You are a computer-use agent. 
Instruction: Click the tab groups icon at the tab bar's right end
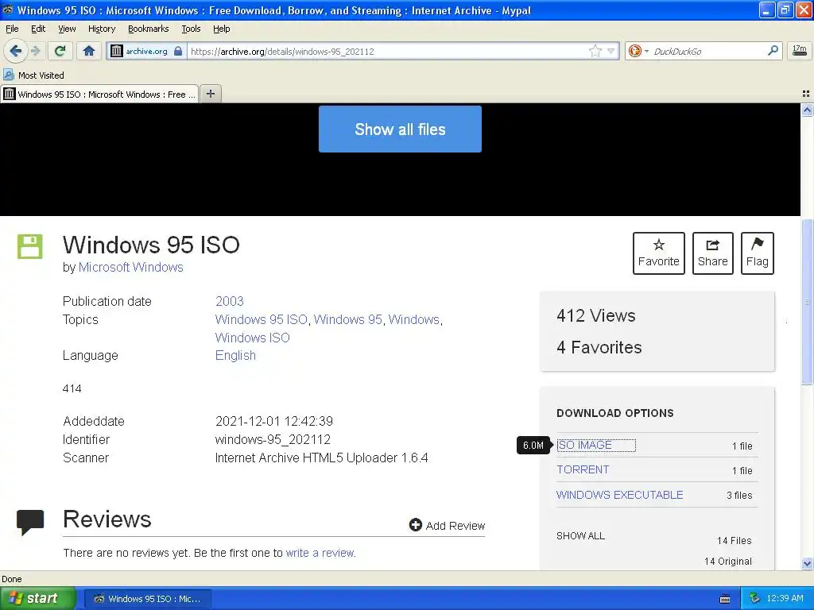click(806, 94)
